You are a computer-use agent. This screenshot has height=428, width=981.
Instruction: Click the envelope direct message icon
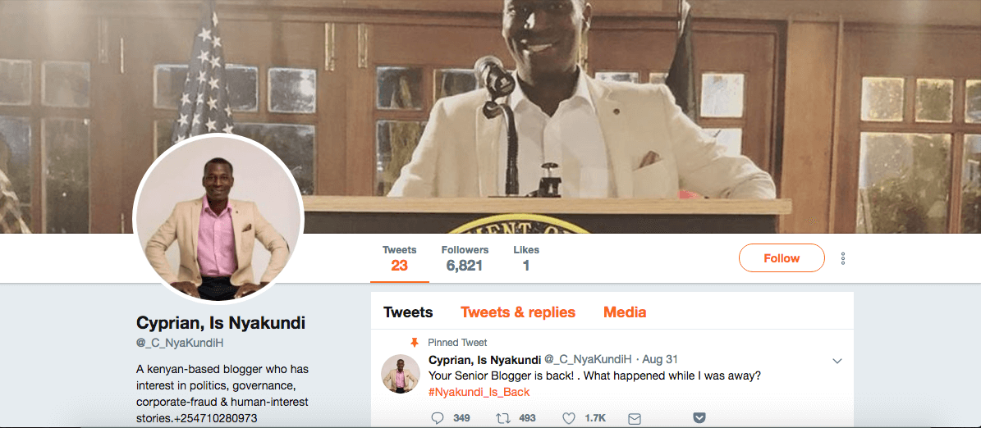point(635,418)
